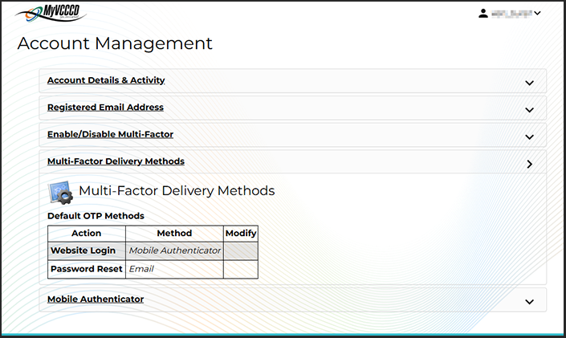Open Enable/Disable Multi-Factor link

(110, 134)
